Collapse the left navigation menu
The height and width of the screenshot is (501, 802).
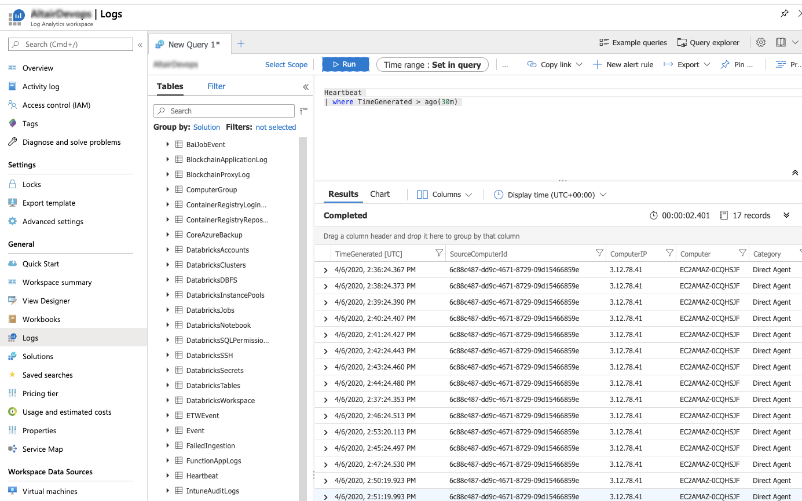pyautogui.click(x=140, y=45)
